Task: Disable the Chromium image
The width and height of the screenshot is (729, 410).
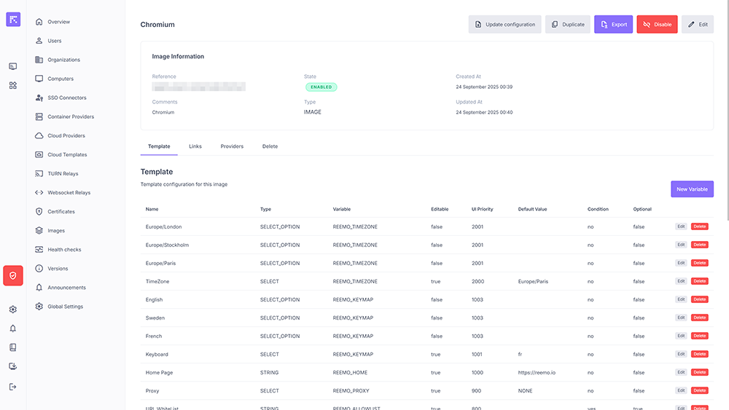Action: coord(657,25)
